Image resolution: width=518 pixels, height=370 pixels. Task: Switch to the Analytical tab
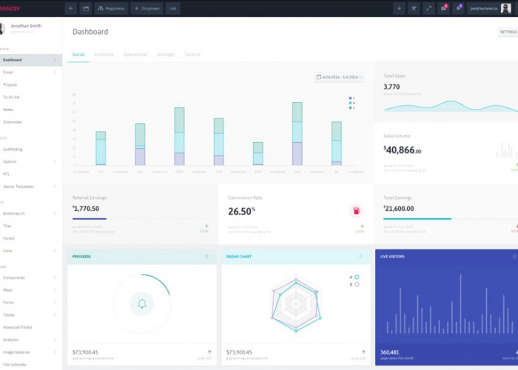coord(104,55)
